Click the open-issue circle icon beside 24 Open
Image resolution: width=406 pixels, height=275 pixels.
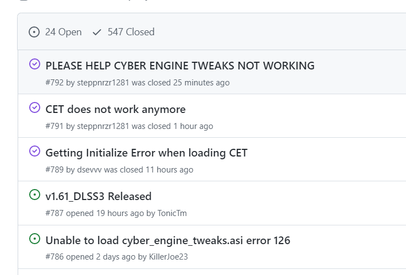pos(34,32)
